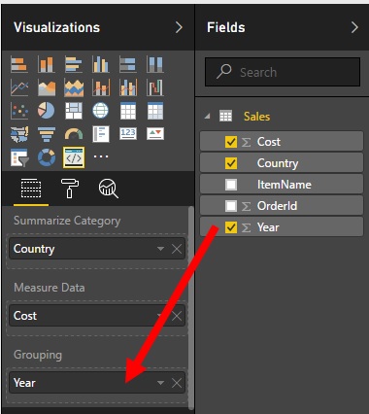The image size is (369, 414).
Task: Check the ItemName field checkbox
Action: 231,185
